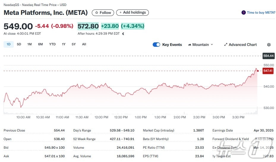Switch to the 5D time range
Viewport: 276px width, 162px height.
coord(19,44)
